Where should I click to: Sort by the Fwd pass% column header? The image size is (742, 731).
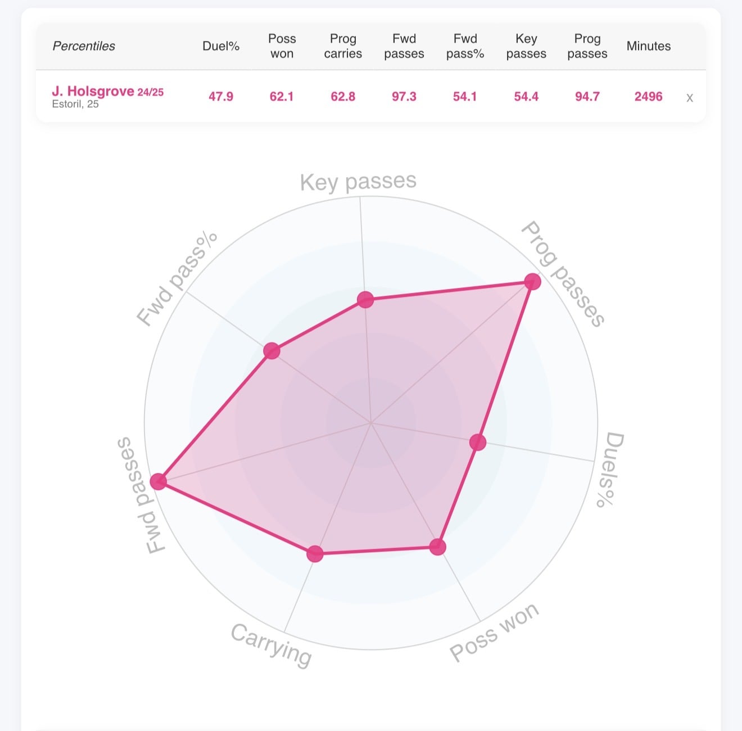click(465, 46)
